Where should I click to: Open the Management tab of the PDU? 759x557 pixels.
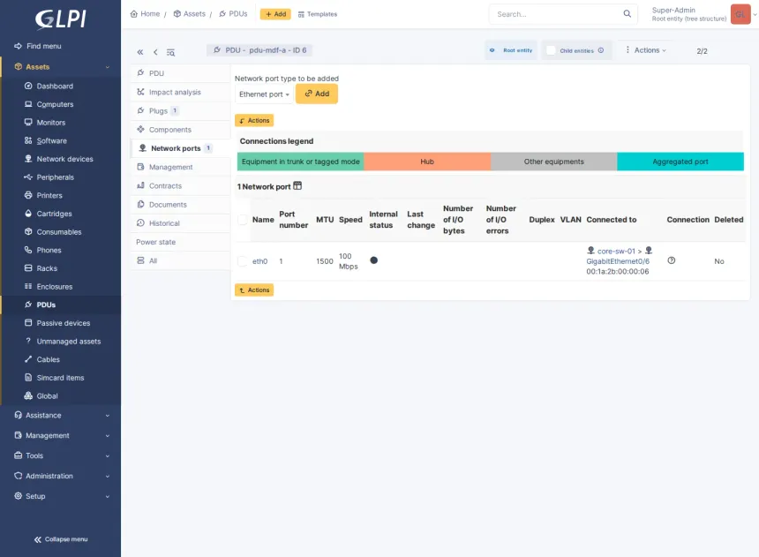pos(180,167)
